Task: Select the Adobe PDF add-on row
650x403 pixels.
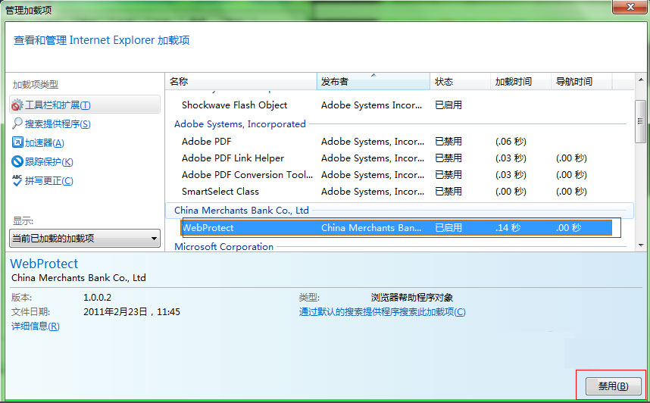Action: tap(397, 142)
